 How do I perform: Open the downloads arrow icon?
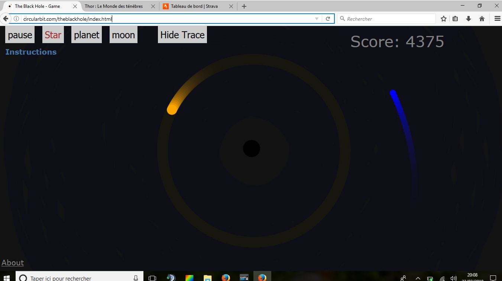point(469,19)
